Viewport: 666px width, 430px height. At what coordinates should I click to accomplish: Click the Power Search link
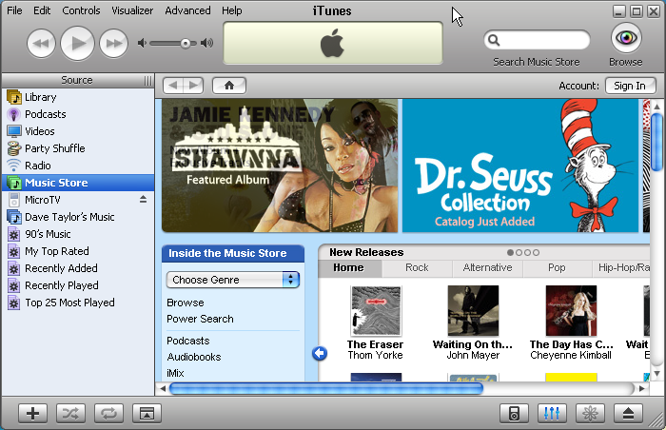click(x=200, y=319)
